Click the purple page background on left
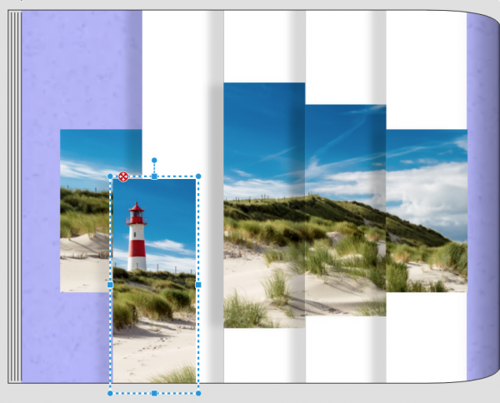This screenshot has height=403, width=500. tap(64, 70)
